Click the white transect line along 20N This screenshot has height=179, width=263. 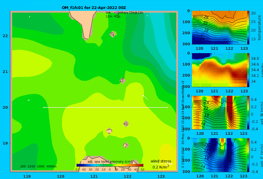click(x=106, y=107)
